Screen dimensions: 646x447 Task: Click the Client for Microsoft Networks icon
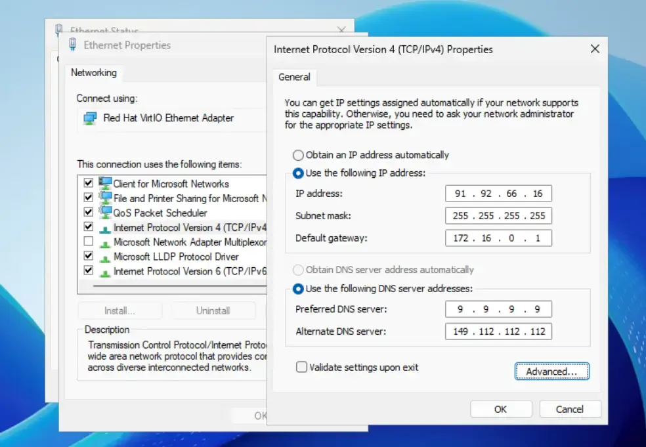pyautogui.click(x=104, y=183)
